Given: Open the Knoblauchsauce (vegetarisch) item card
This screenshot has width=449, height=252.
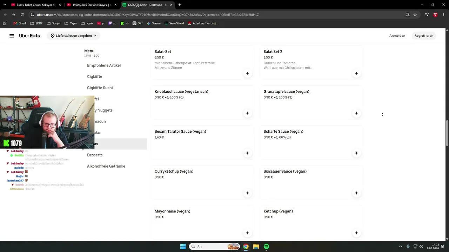Looking at the screenshot, I should 202,103.
